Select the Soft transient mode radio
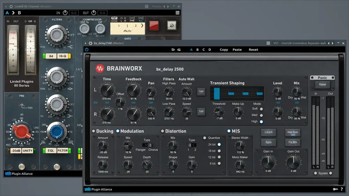Viewport: 349px width, 196px height. coord(261,109)
